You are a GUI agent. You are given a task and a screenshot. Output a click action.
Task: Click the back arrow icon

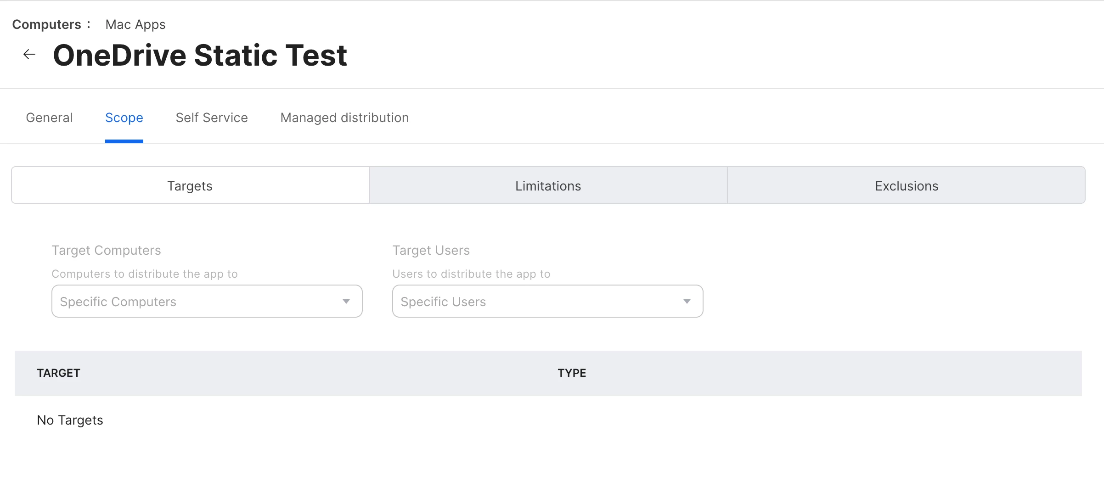pos(29,54)
